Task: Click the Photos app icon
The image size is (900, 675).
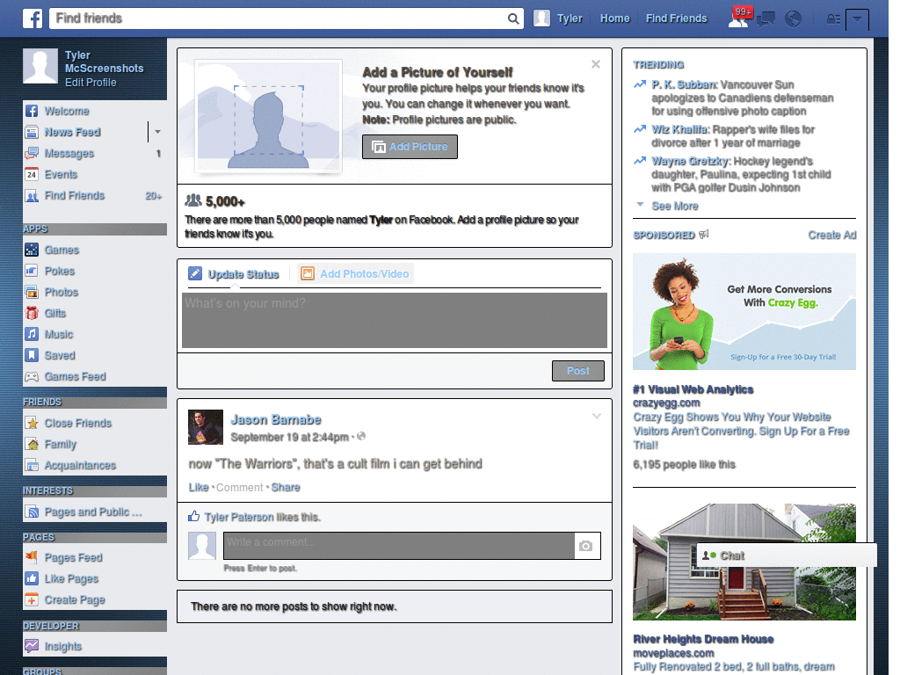Action: (x=32, y=292)
